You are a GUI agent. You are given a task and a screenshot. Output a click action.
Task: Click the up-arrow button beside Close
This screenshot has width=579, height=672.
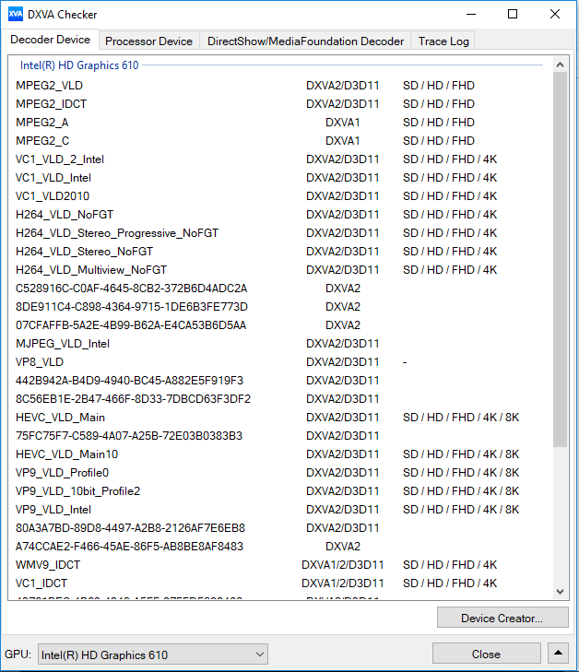[x=558, y=654]
